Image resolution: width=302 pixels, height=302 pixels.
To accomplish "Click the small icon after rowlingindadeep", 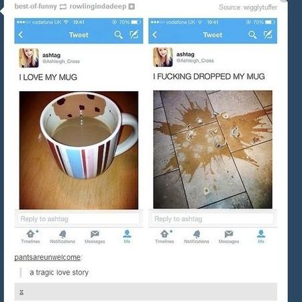I will tap(132, 7).
